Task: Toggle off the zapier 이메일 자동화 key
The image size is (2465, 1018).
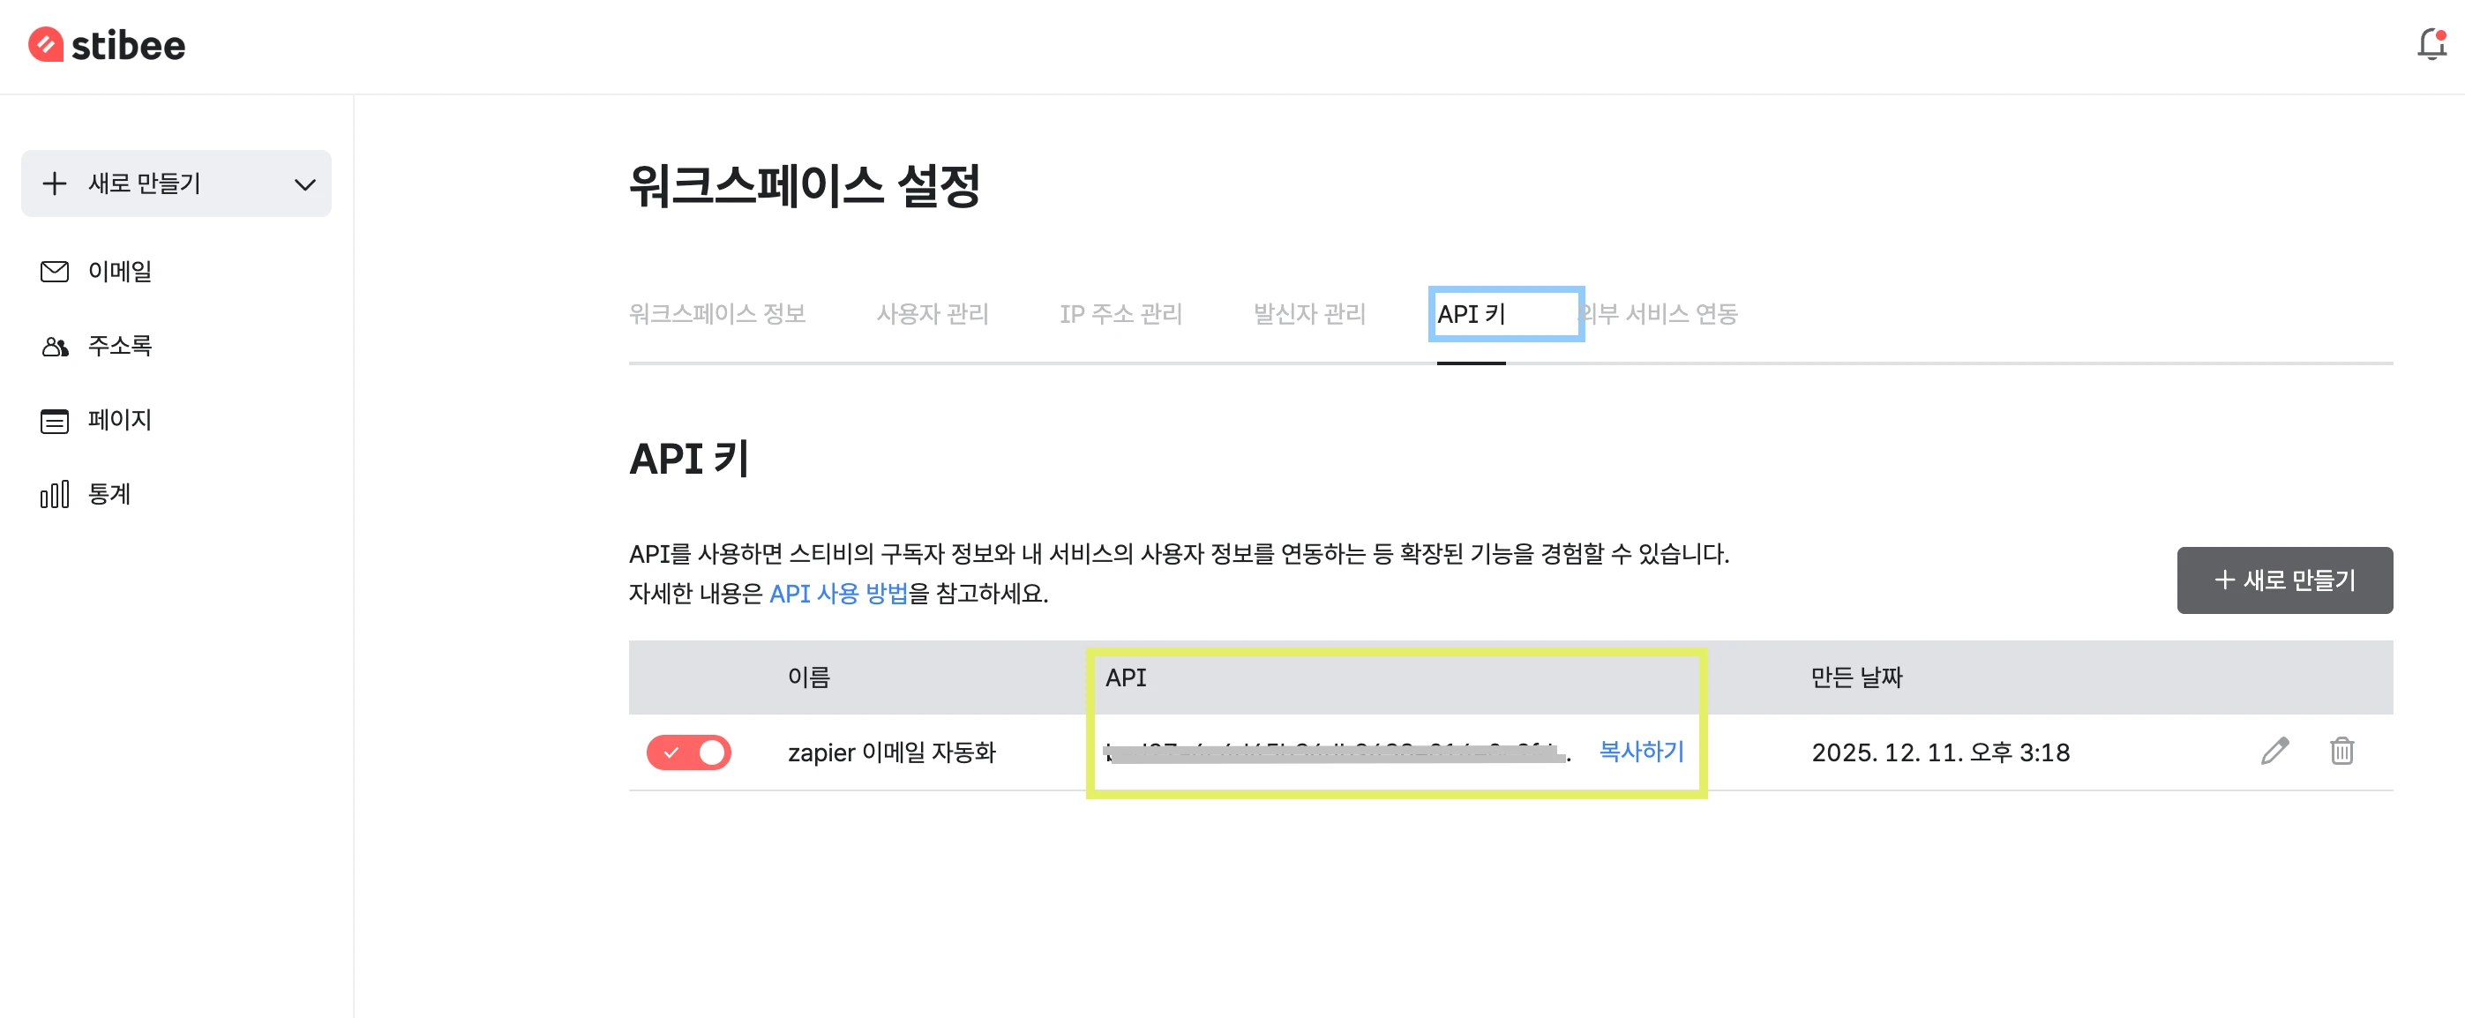Action: tap(688, 752)
